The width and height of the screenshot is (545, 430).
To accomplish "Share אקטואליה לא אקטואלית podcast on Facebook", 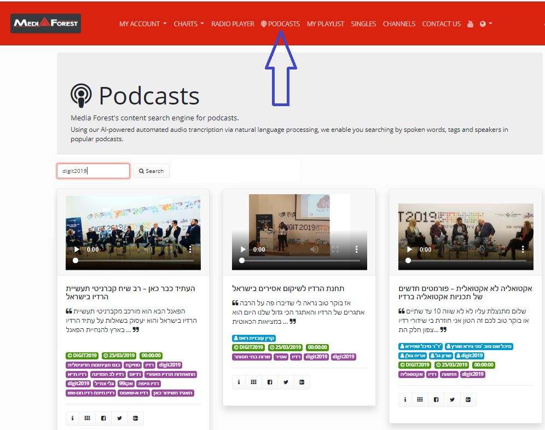I will (x=436, y=400).
